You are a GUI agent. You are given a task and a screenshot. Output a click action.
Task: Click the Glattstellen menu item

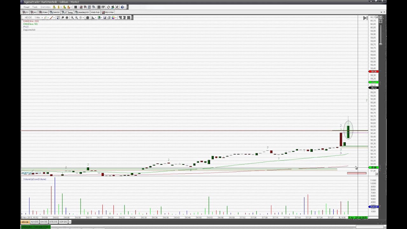tap(45, 7)
